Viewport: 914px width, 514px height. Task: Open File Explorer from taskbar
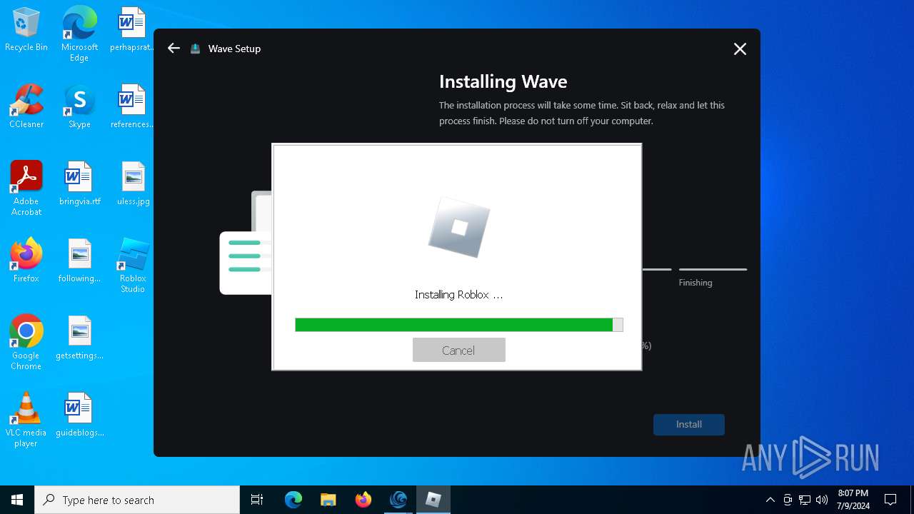(328, 500)
